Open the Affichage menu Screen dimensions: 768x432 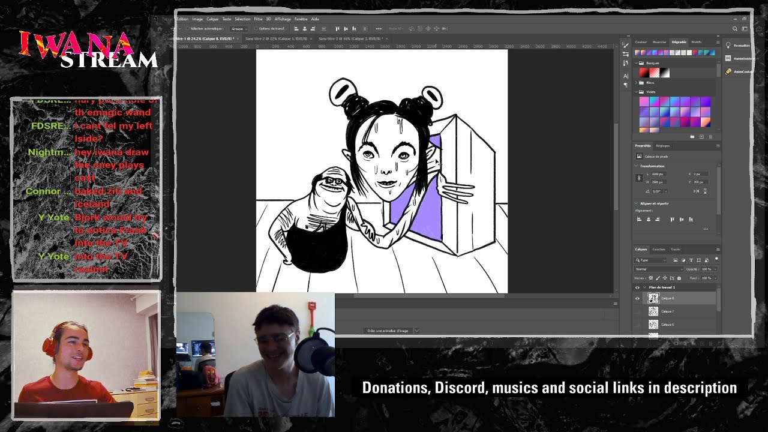point(283,19)
